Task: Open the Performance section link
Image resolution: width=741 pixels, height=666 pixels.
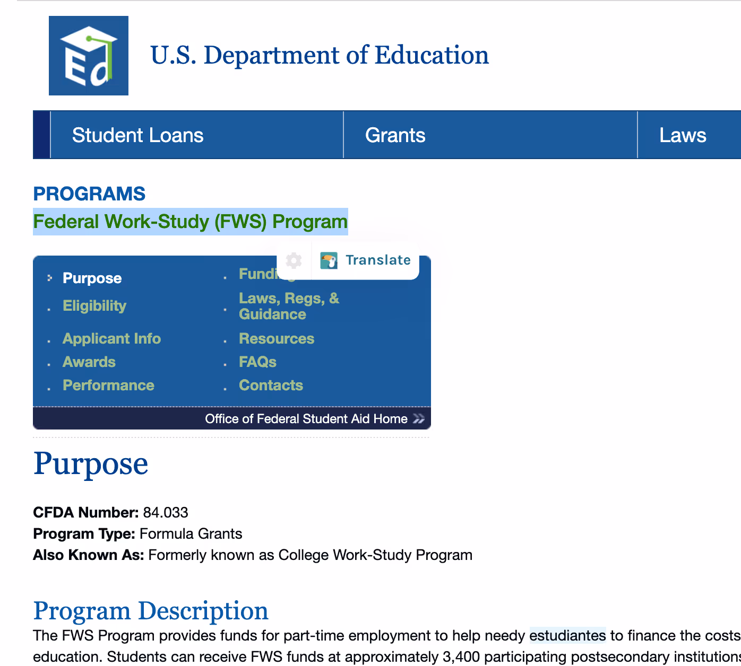Action: (108, 385)
